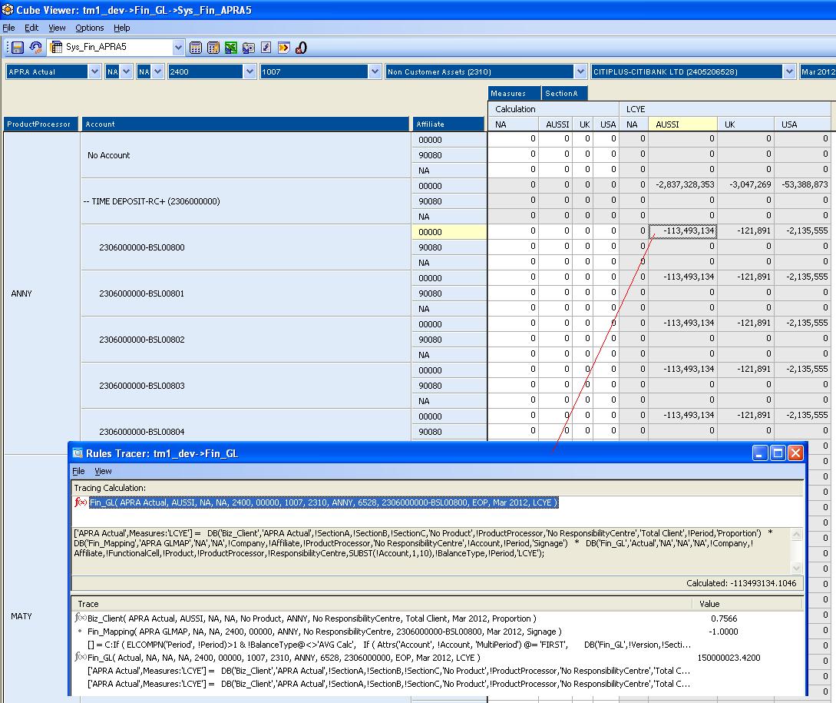Screen dimensions: 836x703
Task: Select the 2306000000-BSL00801 account row
Action: pyautogui.click(x=245, y=293)
